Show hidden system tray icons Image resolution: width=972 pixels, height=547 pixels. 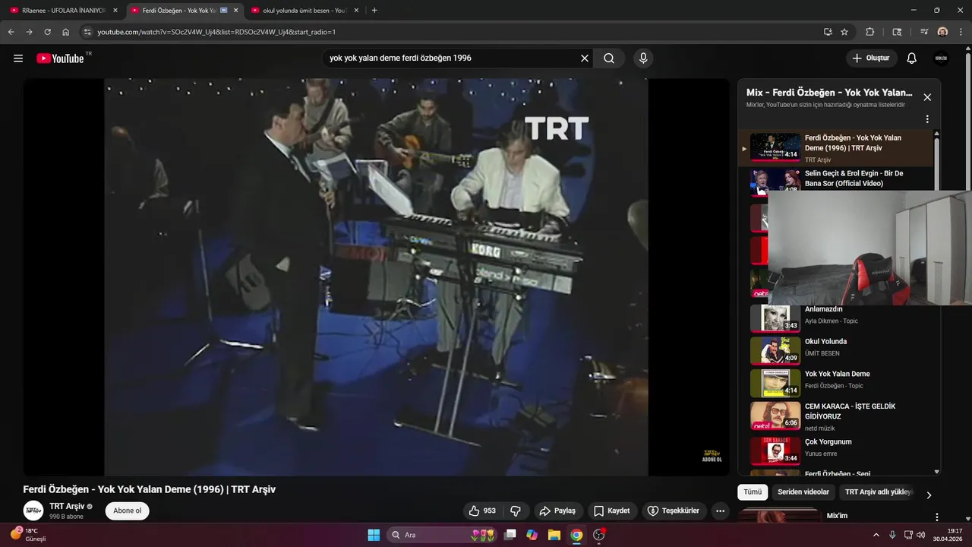click(x=876, y=535)
